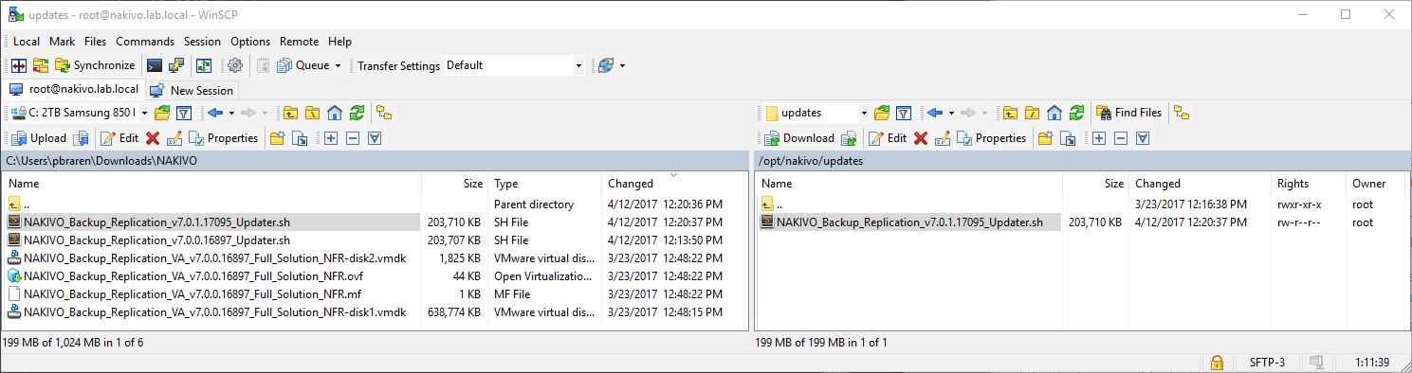
Task: Refresh the local panel
Action: pos(357,113)
